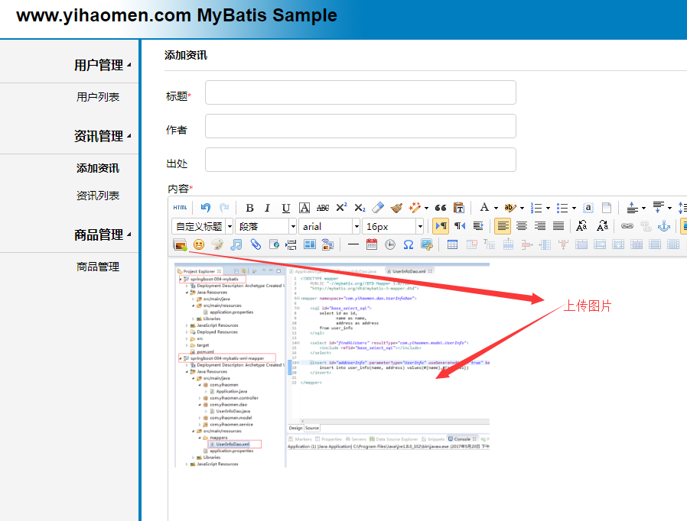
Task: Toggle right-to-left text direction
Action: point(460,226)
